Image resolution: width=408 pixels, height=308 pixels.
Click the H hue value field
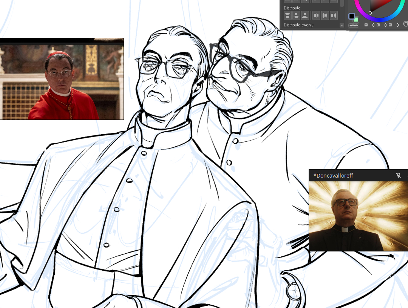[x=373, y=25]
